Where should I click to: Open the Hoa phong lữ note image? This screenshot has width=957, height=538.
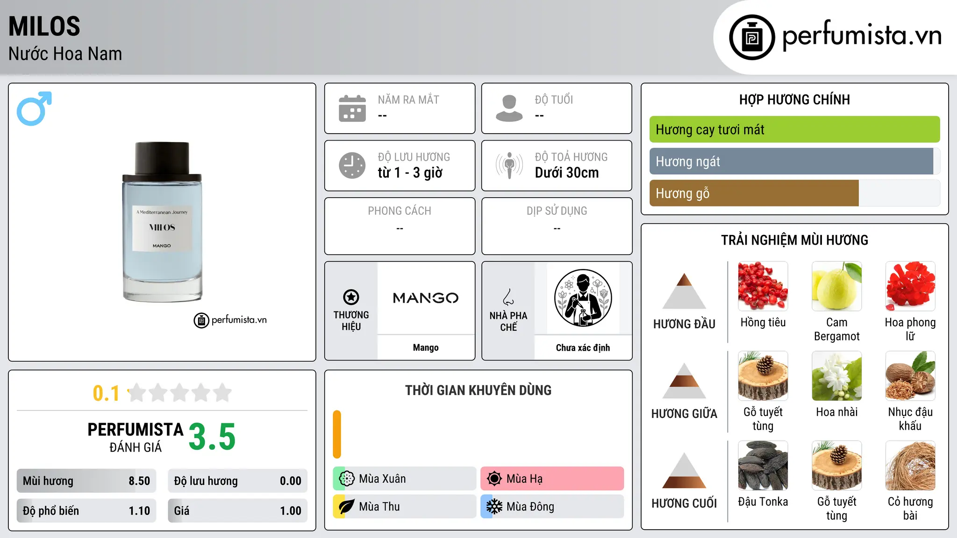click(910, 286)
